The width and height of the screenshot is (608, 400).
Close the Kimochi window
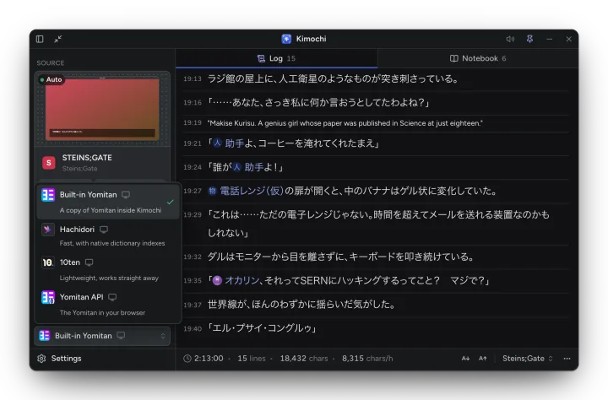pos(569,39)
